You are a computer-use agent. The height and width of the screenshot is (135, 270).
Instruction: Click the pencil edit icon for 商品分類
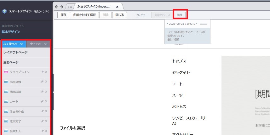pyautogui.click(x=42, y=82)
